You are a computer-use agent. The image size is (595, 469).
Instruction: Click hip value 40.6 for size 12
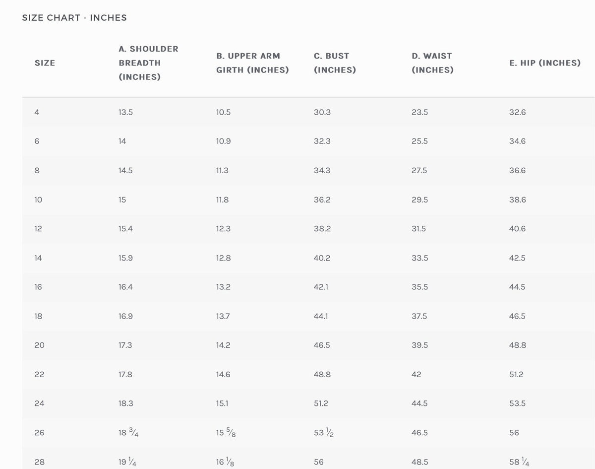(517, 229)
